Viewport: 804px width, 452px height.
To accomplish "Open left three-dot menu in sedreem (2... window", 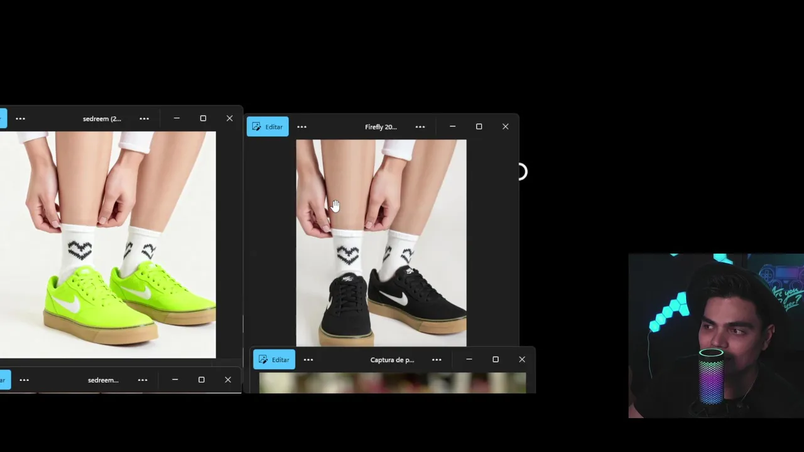I will [x=20, y=119].
